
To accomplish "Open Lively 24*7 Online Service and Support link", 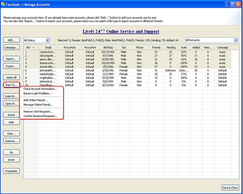I will [x=121, y=31].
